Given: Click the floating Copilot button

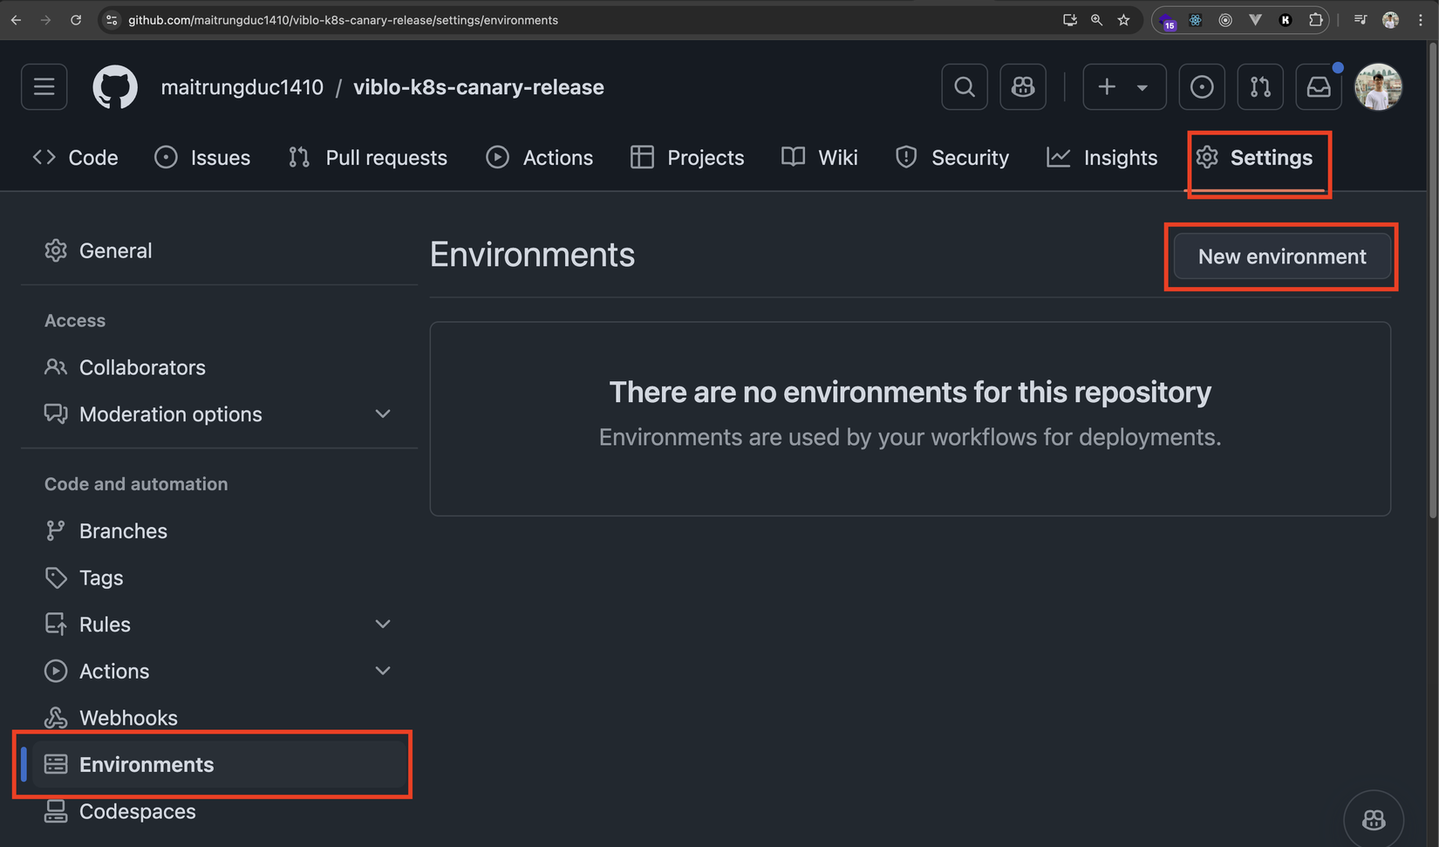Looking at the screenshot, I should (x=1374, y=820).
